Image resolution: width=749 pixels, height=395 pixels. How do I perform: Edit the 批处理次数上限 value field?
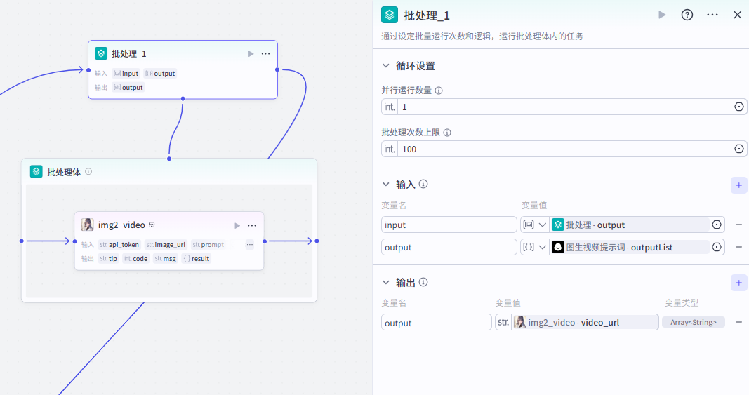564,149
